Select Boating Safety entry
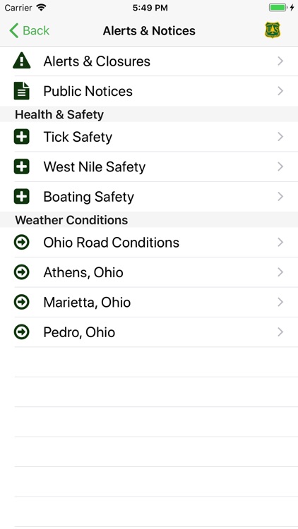The image size is (298, 529). tap(149, 197)
